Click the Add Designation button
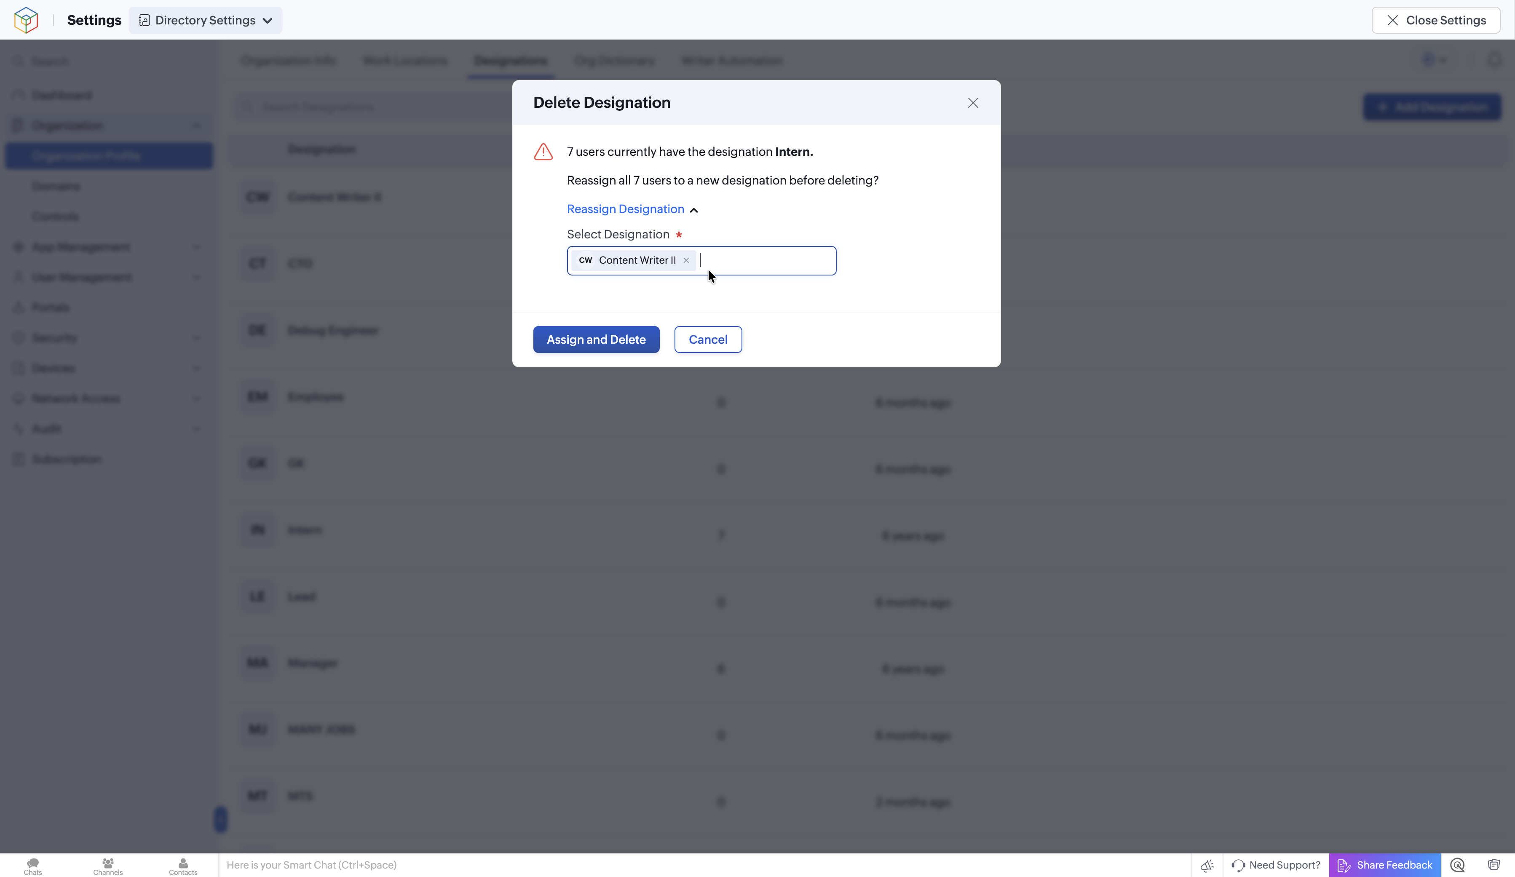1515x877 pixels. tap(1432, 107)
